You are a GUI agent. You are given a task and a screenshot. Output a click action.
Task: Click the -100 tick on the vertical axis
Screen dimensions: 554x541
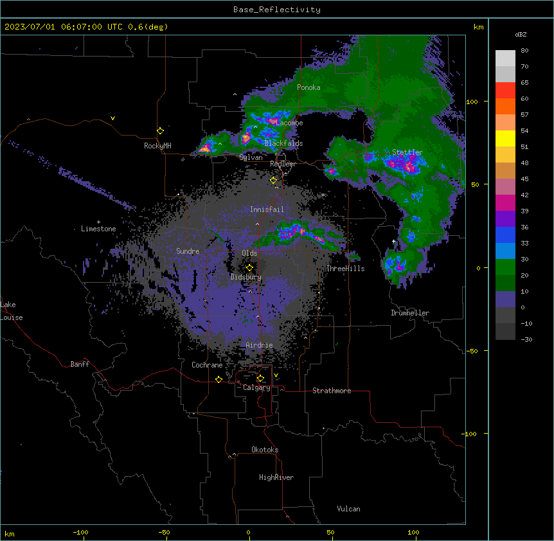click(470, 434)
